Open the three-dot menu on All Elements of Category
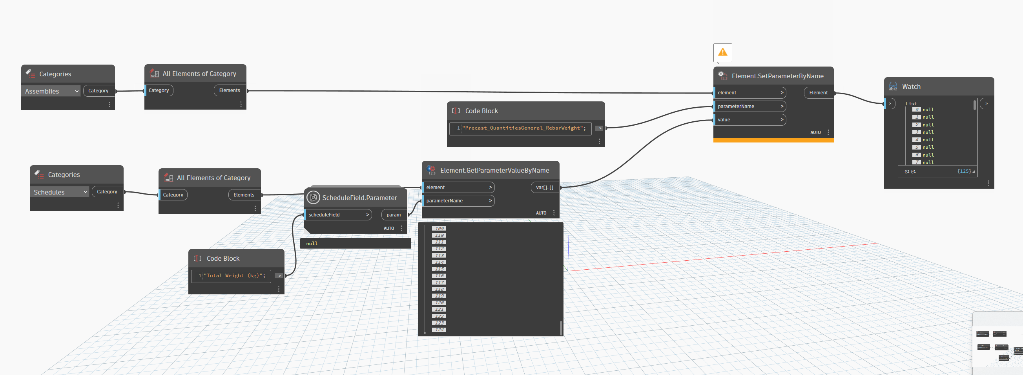1023x375 pixels. click(241, 103)
